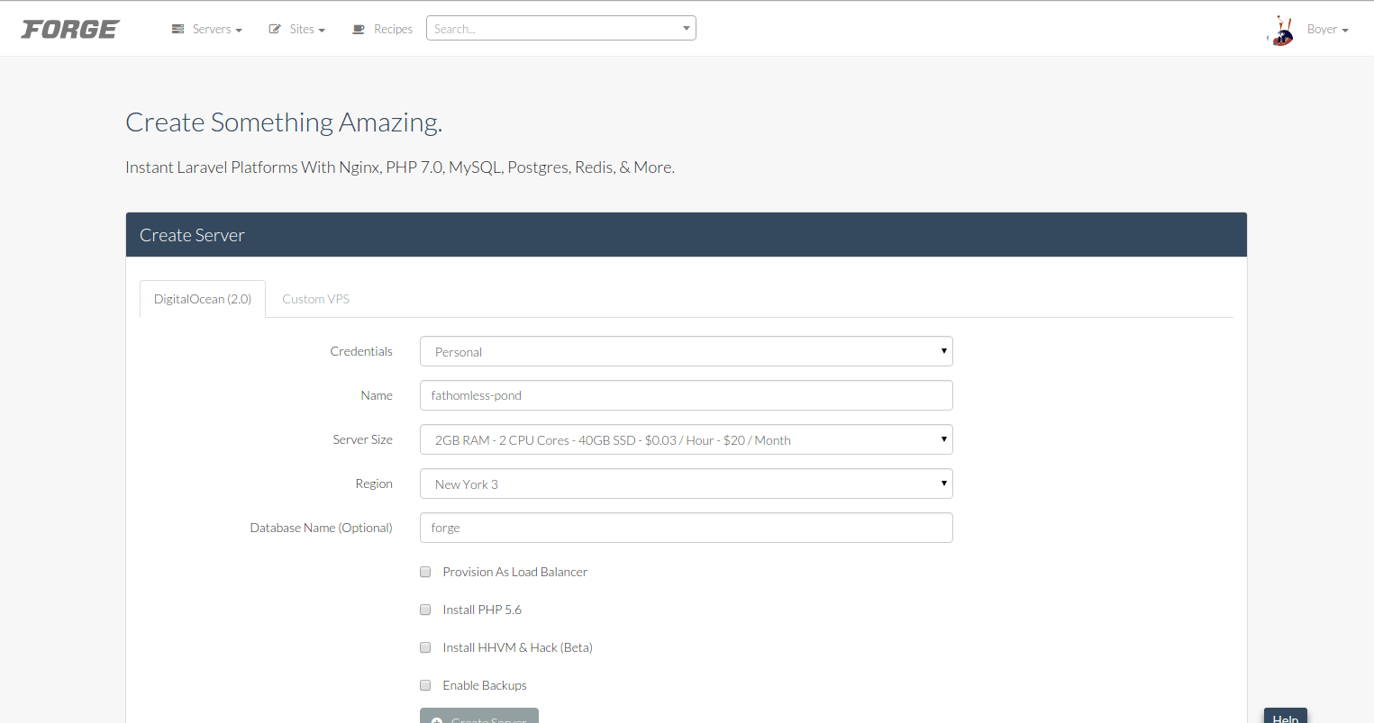Image resolution: width=1374 pixels, height=723 pixels.
Task: Enable Install PHP 5.6 checkbox
Action: click(425, 610)
